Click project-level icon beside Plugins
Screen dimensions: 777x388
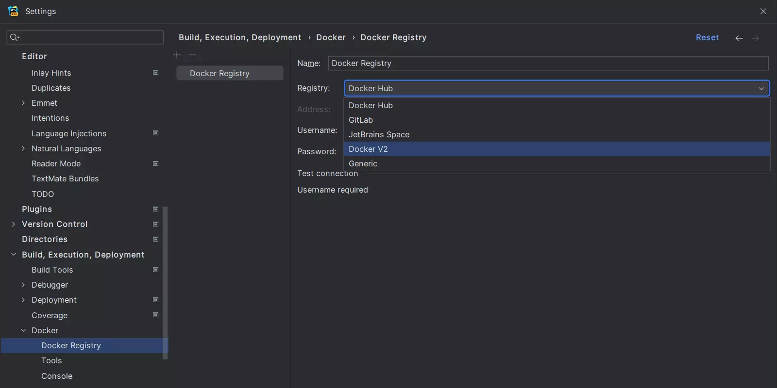tap(155, 209)
